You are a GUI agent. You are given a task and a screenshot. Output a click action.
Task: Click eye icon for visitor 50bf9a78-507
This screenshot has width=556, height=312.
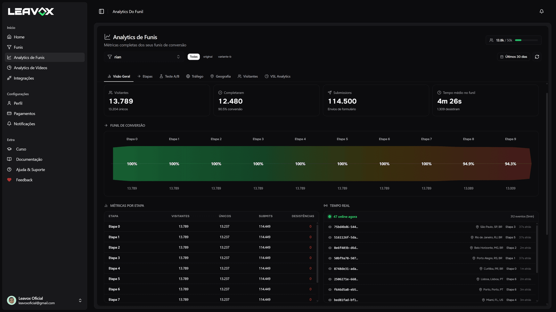click(x=330, y=258)
